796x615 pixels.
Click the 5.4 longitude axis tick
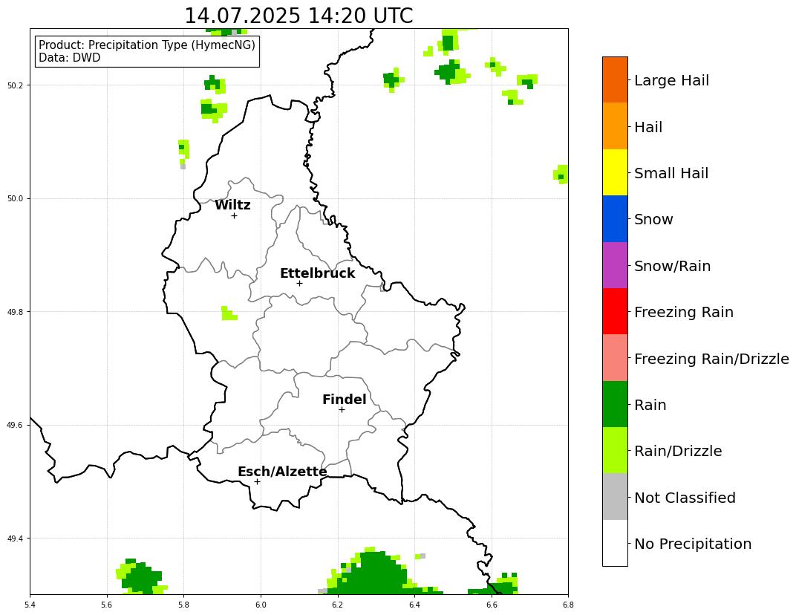coord(30,605)
